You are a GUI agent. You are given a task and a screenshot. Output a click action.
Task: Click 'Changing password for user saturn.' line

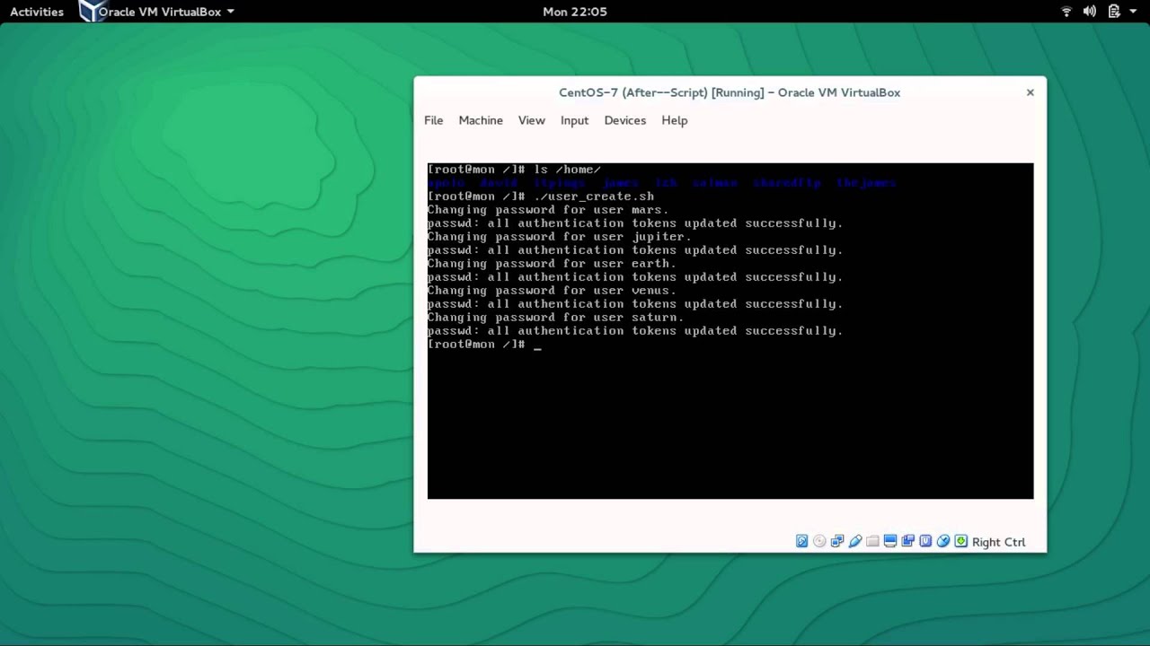[x=555, y=318]
